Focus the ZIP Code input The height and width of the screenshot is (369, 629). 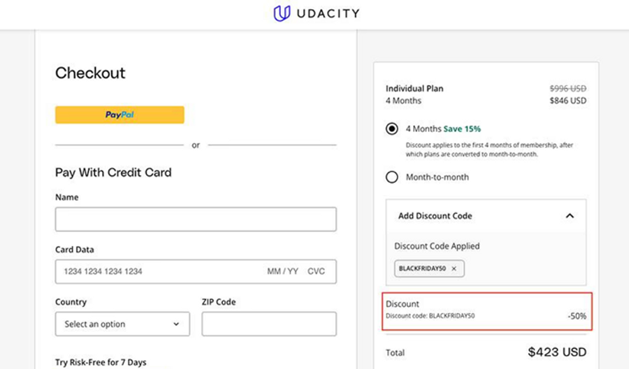[x=269, y=324]
